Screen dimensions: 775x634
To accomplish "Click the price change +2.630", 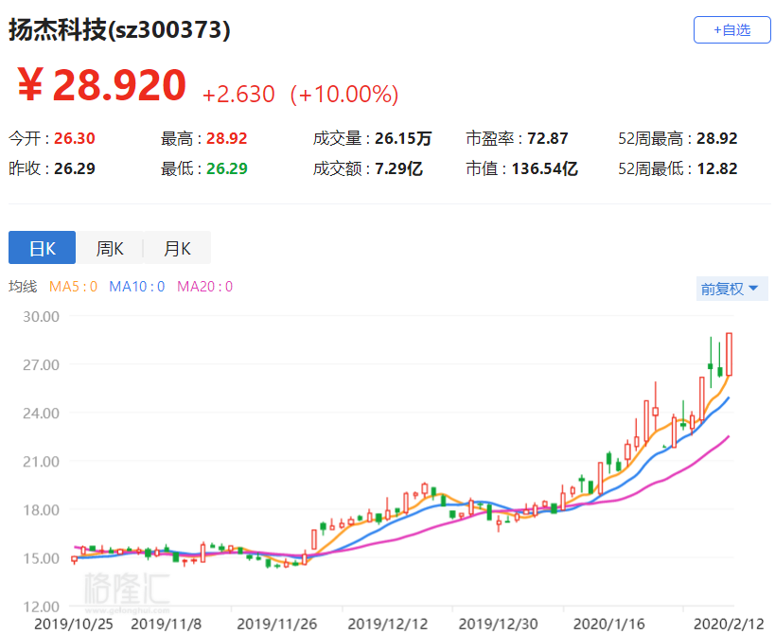I will click(238, 94).
